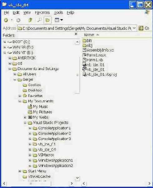This screenshot has height=188, width=153.
Task: Click the folder tree scroll down arrow
Action: coord(77,178)
